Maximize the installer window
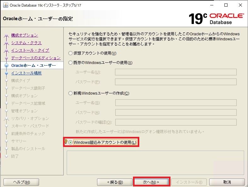248x187 pixels. [x=226, y=5]
